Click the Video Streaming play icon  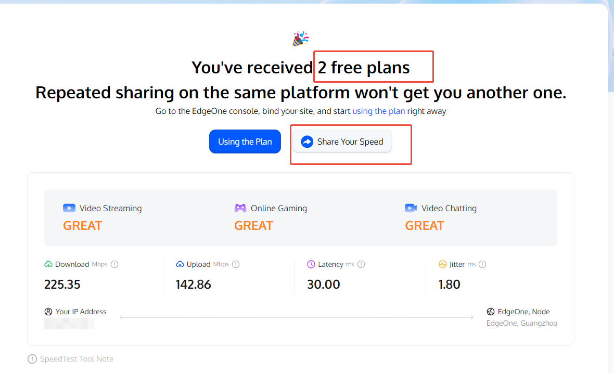69,208
